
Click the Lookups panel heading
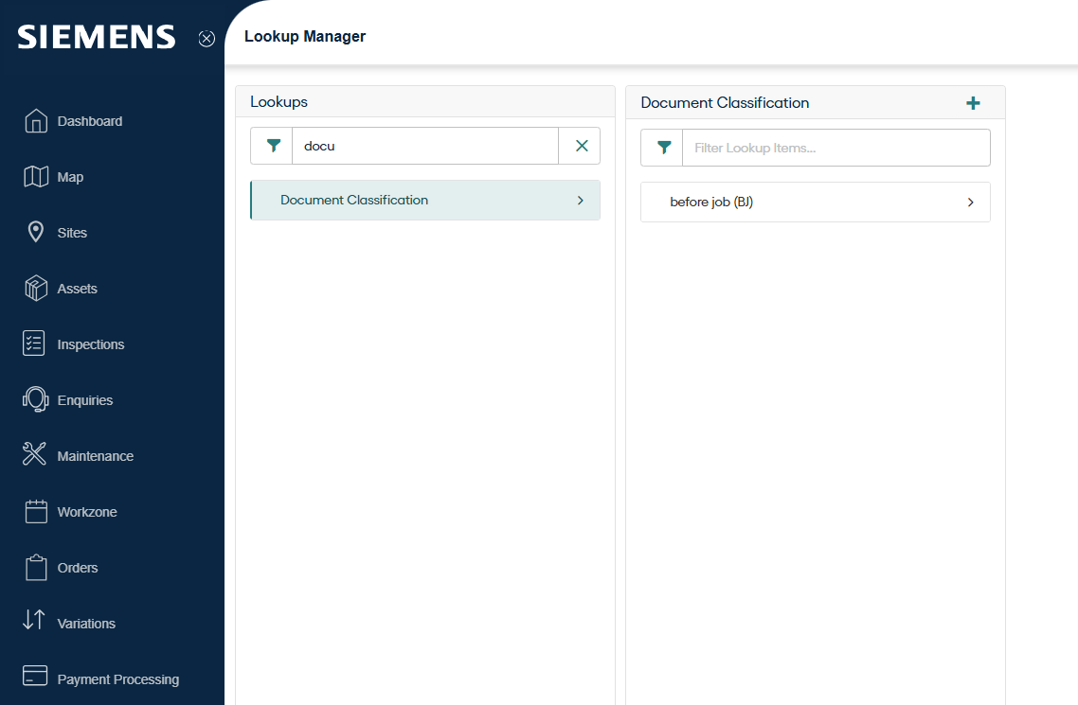(279, 101)
